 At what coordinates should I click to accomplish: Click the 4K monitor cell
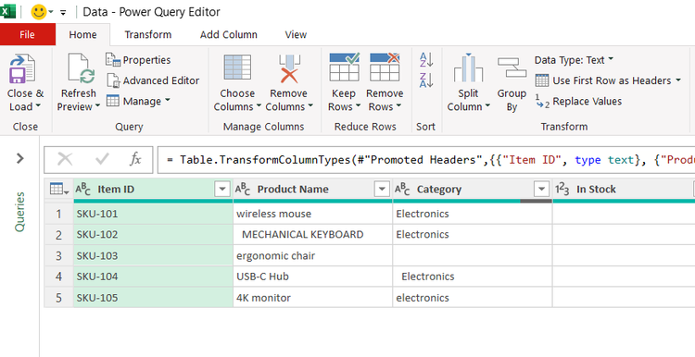pyautogui.click(x=312, y=298)
